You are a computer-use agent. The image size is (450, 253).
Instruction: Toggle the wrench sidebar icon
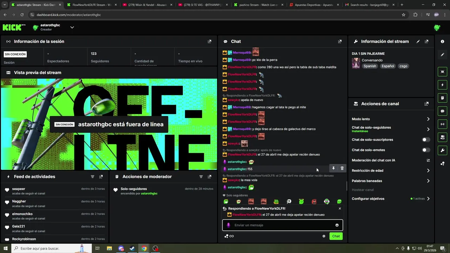[x=442, y=150]
